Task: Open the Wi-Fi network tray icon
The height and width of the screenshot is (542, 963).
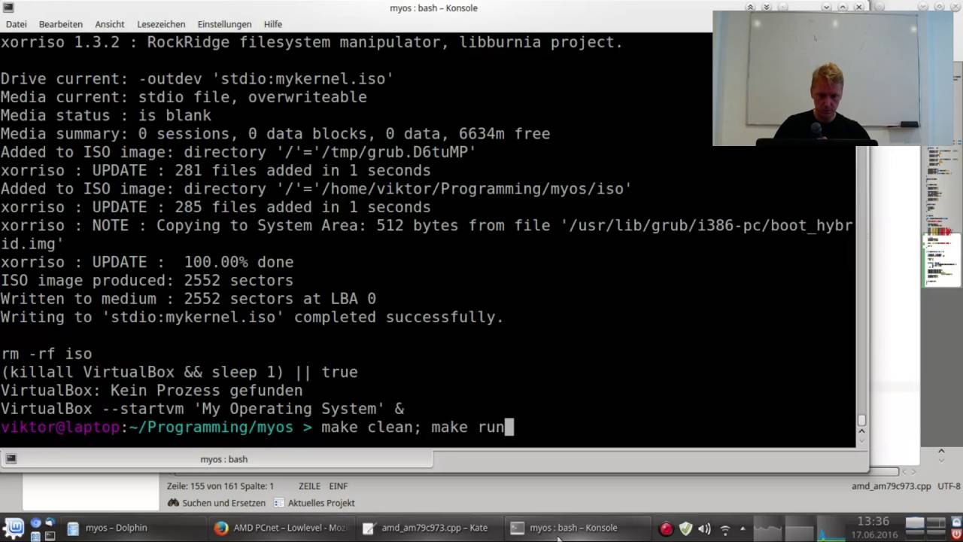Action: (x=725, y=528)
